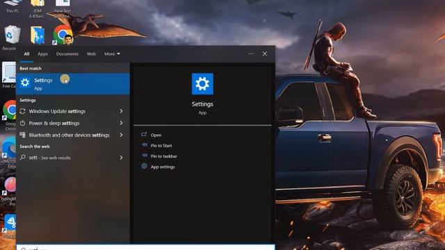Click the Pin to Start pin icon

coord(145,145)
